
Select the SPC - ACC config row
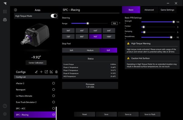tap(35, 108)
